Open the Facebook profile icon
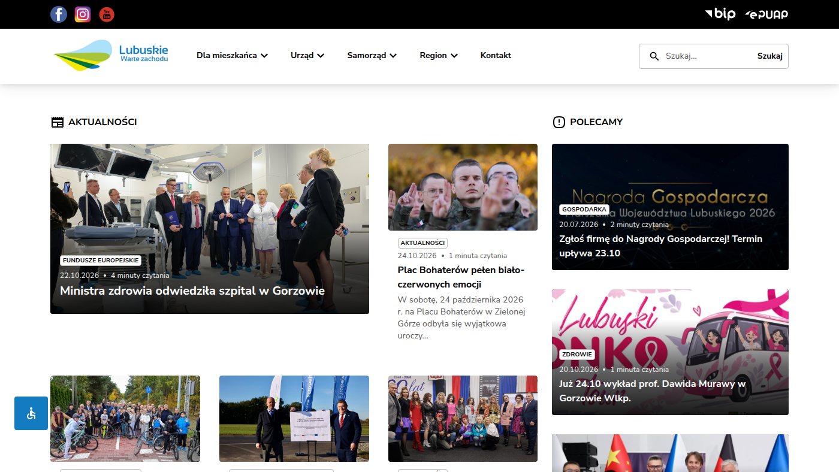 pos(59,14)
